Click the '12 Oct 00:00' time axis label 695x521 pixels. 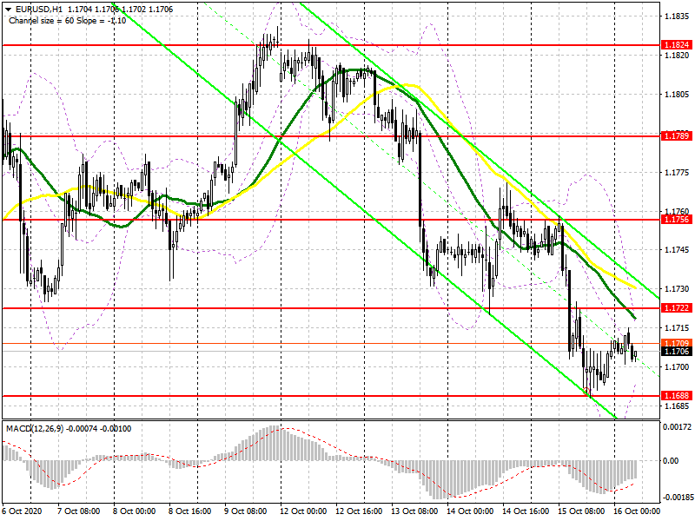coord(303,511)
